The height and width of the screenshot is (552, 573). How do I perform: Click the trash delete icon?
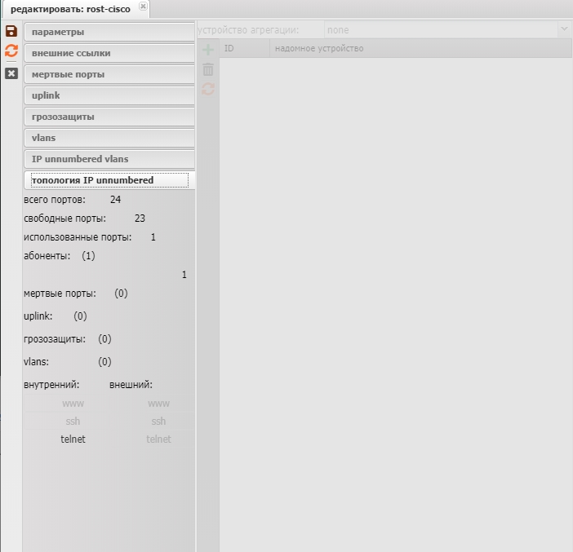[x=208, y=69]
